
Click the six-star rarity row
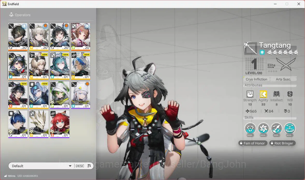tap(282, 52)
